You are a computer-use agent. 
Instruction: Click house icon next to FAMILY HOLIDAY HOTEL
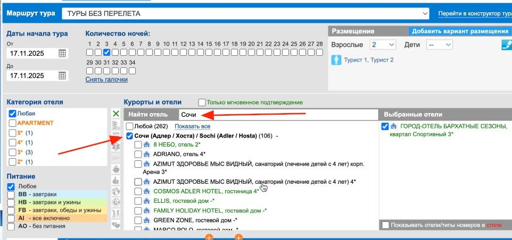point(146,210)
